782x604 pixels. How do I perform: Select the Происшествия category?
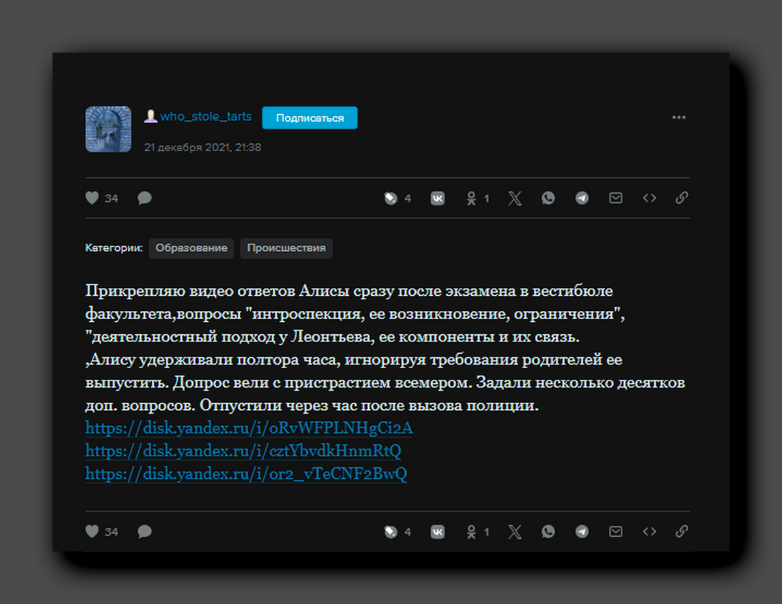pos(286,248)
